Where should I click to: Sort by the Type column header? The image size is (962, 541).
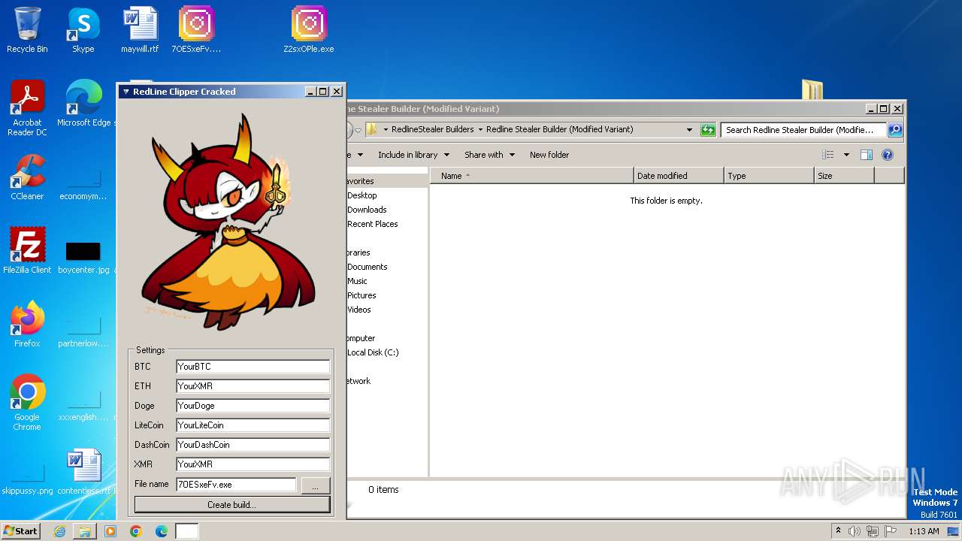[769, 176]
